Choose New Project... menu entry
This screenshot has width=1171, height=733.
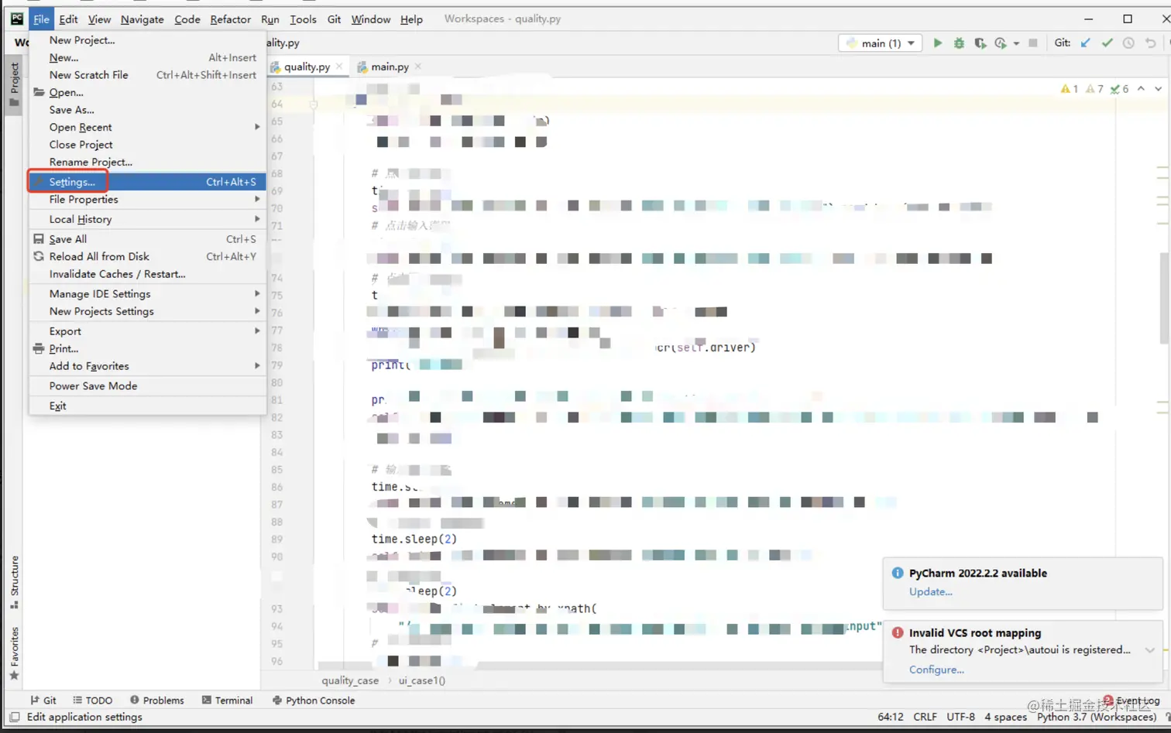point(147,40)
